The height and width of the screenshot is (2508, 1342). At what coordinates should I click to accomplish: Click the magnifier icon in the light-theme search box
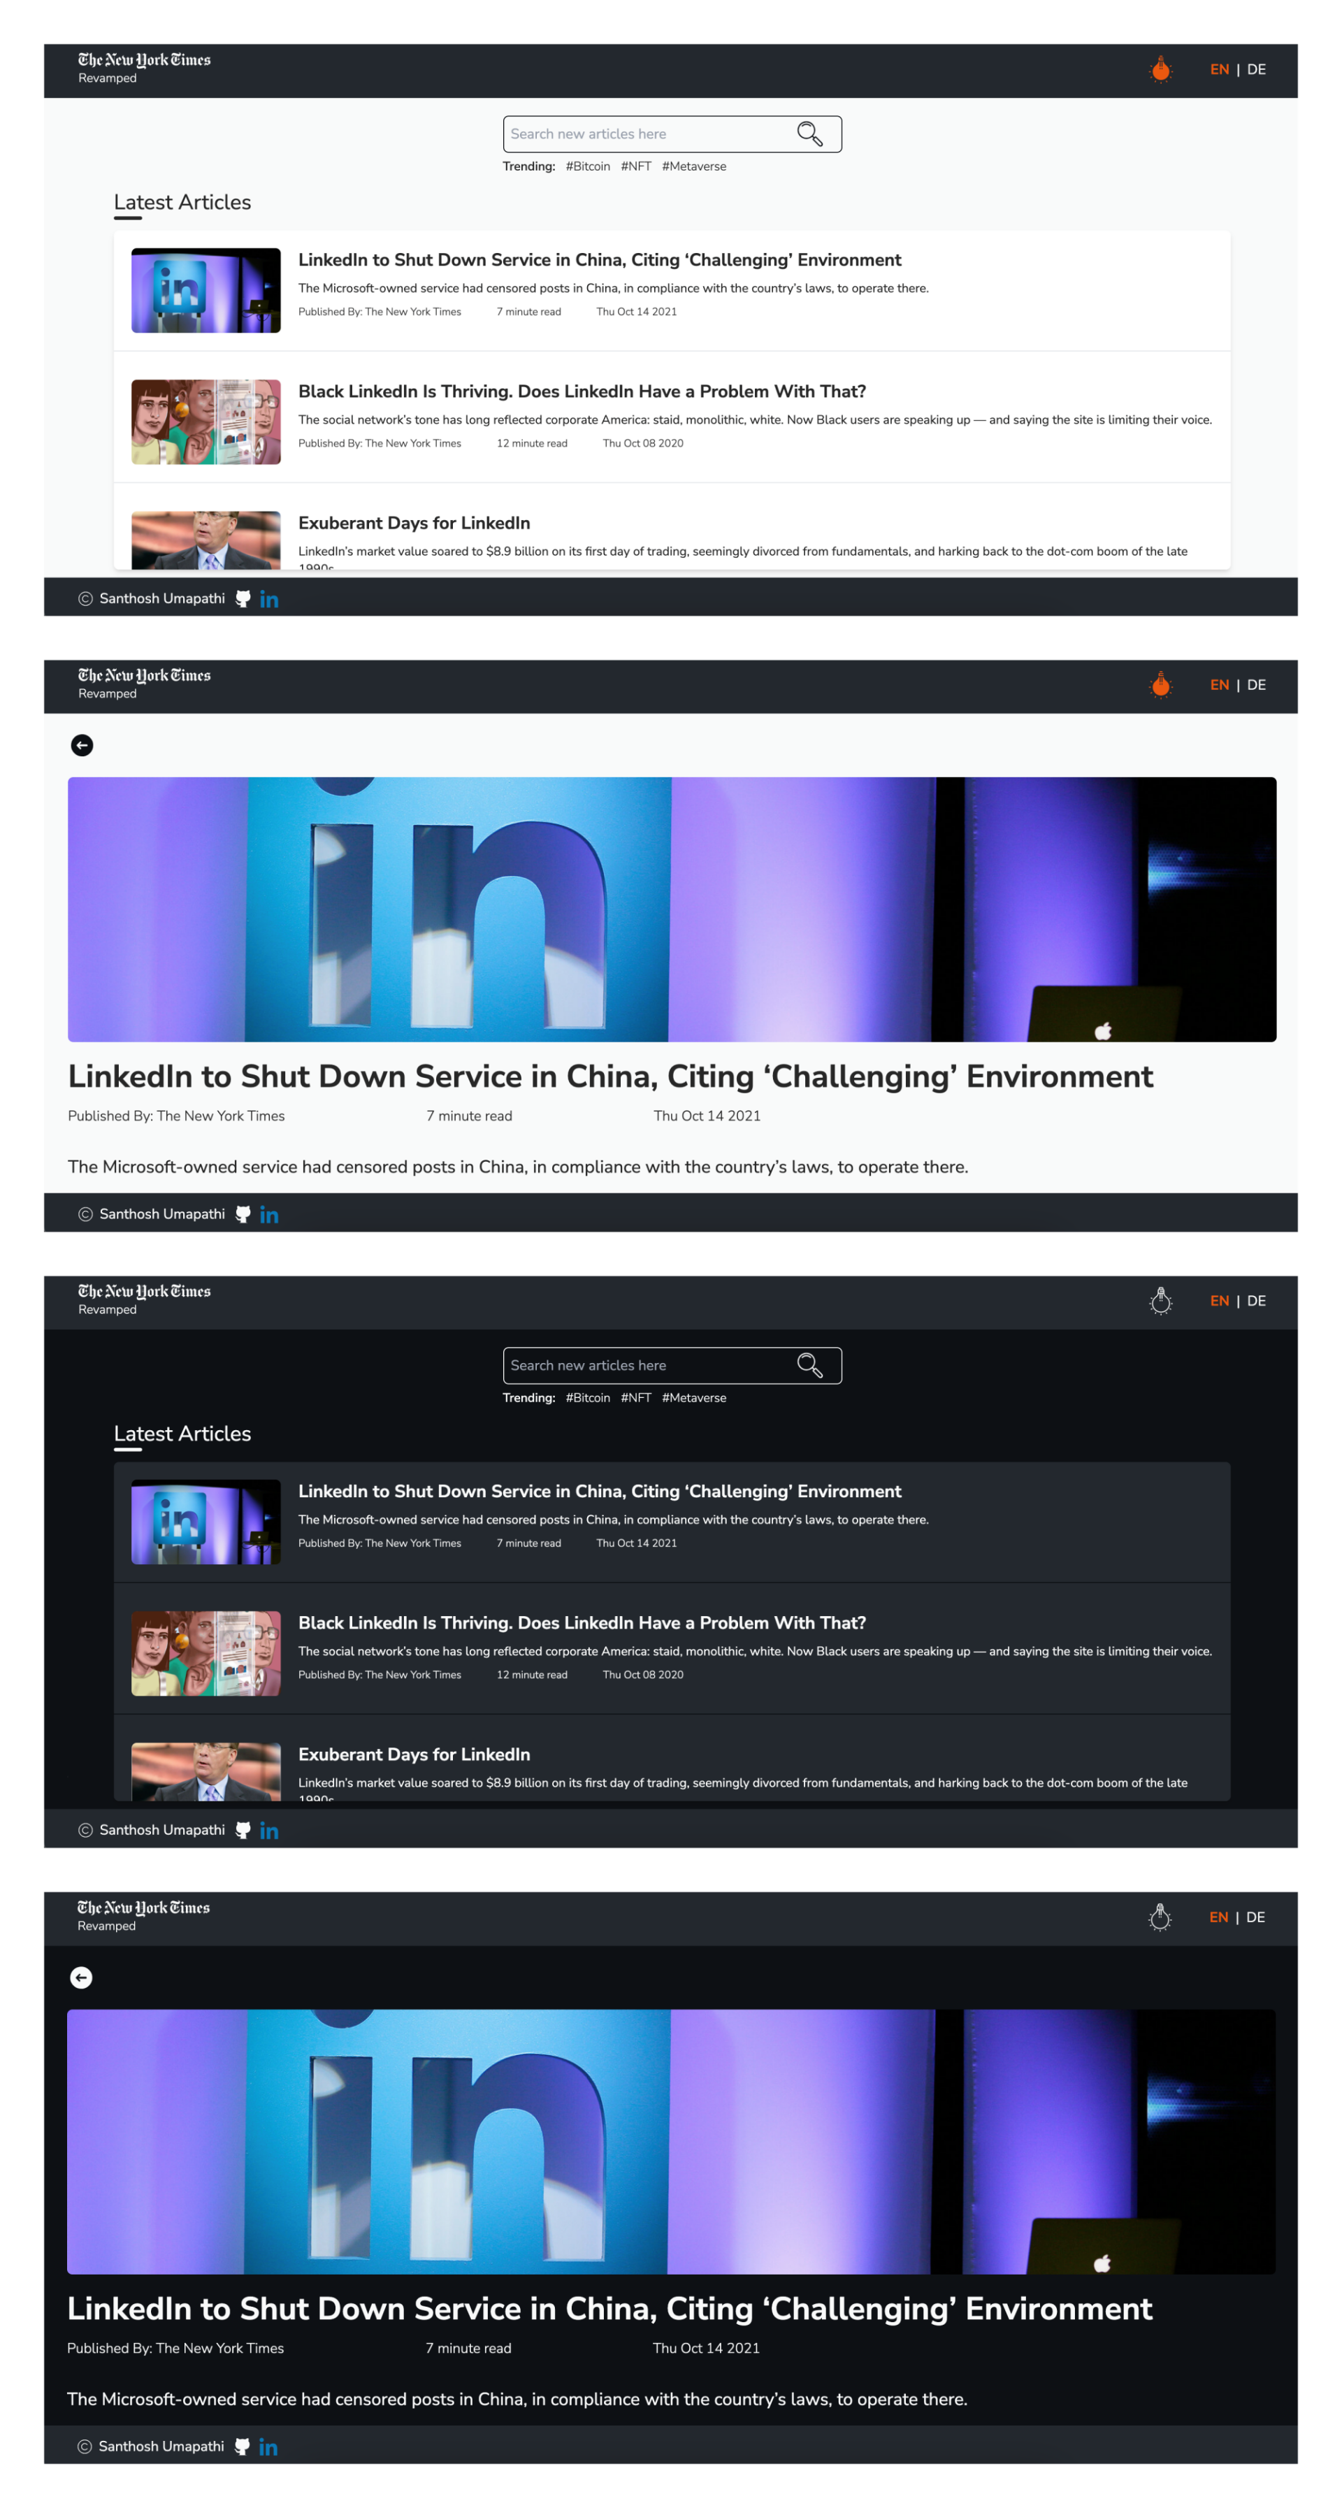click(x=809, y=134)
